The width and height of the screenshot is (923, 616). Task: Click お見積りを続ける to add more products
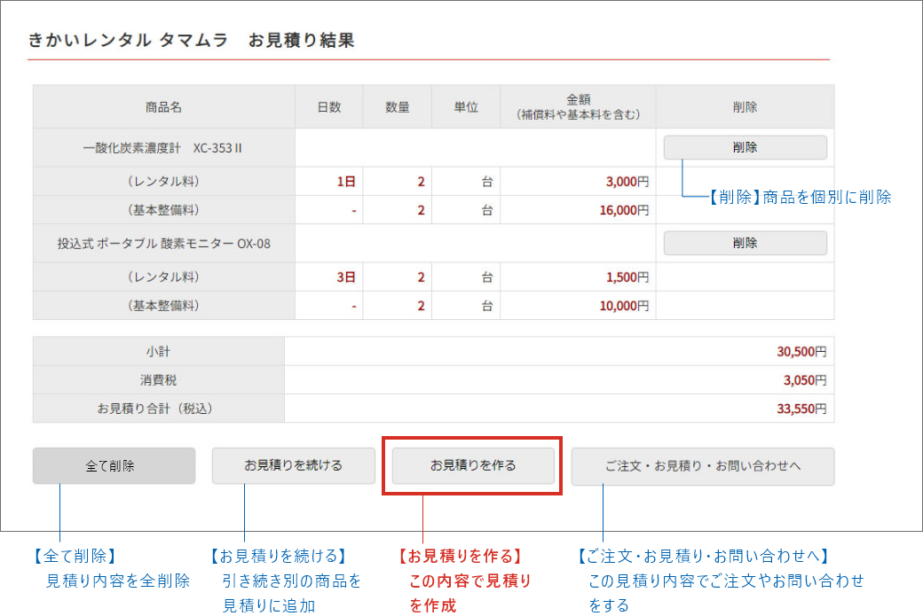coord(293,465)
